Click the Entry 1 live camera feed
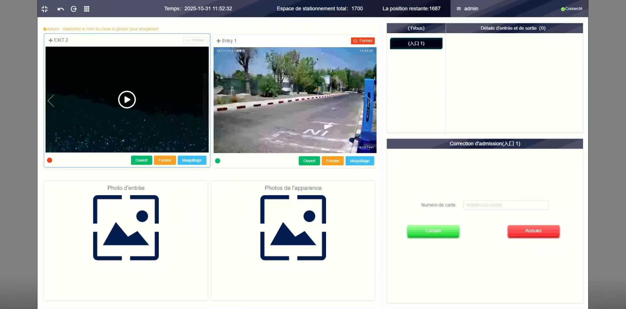The width and height of the screenshot is (626, 309). 295,100
